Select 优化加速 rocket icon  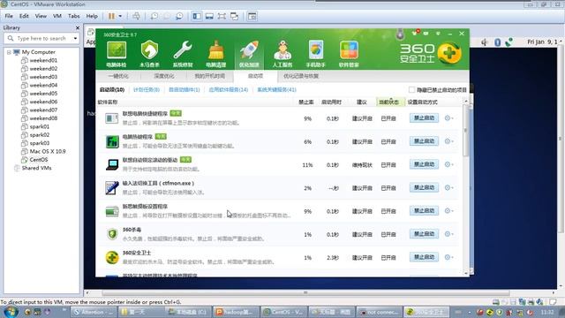[249, 54]
